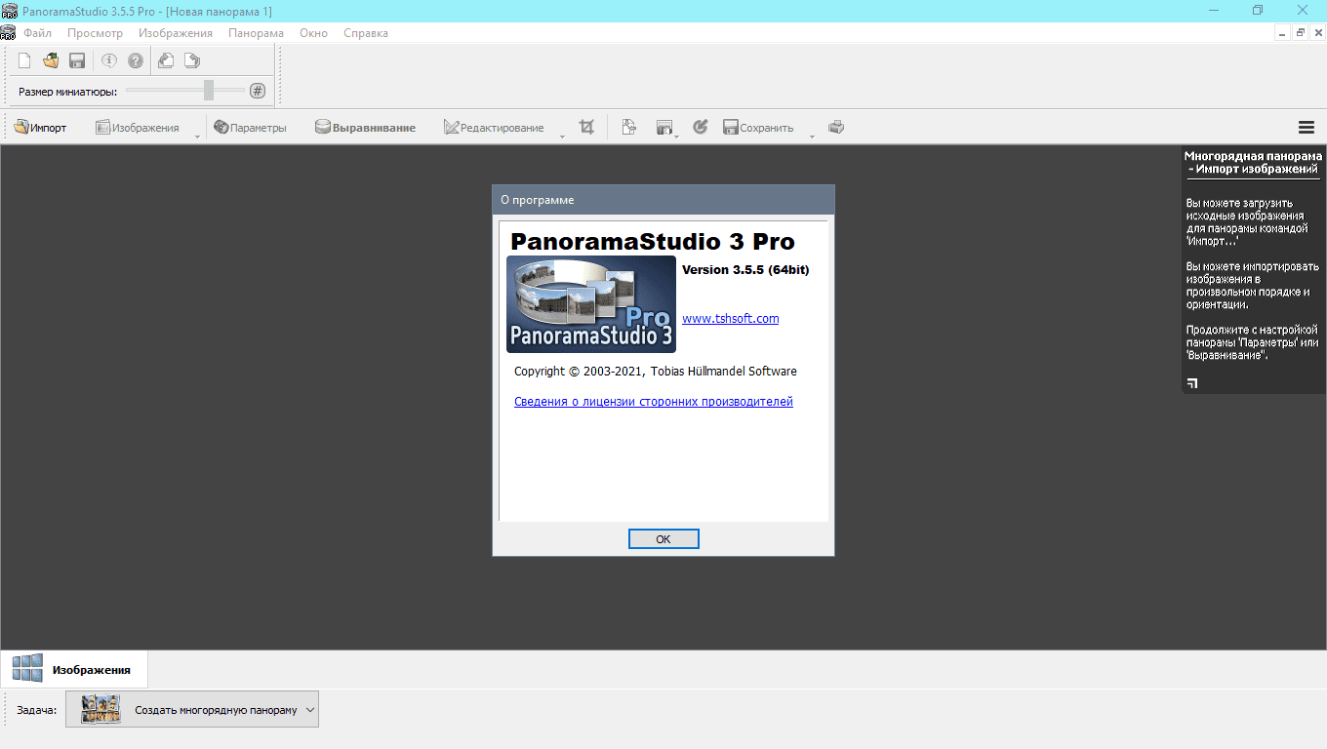Click the Copyright 2003-2021 text line
Image resolution: width=1327 pixels, height=749 pixels.
point(656,372)
